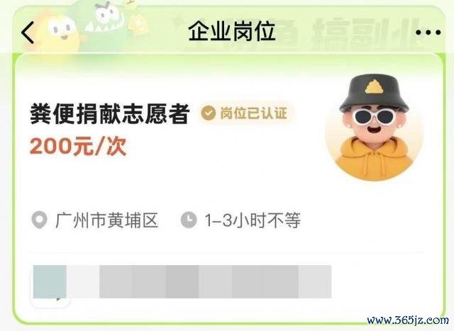Open the 粪便捐献志愿者 job title
Screen dimensions: 454x331
pos(110,113)
